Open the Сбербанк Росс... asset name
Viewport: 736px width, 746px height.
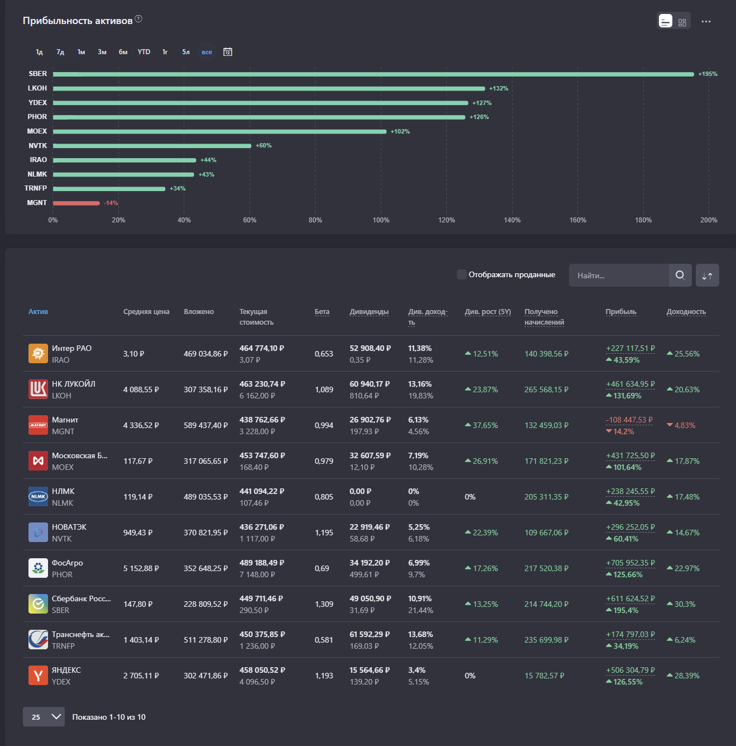[82, 598]
